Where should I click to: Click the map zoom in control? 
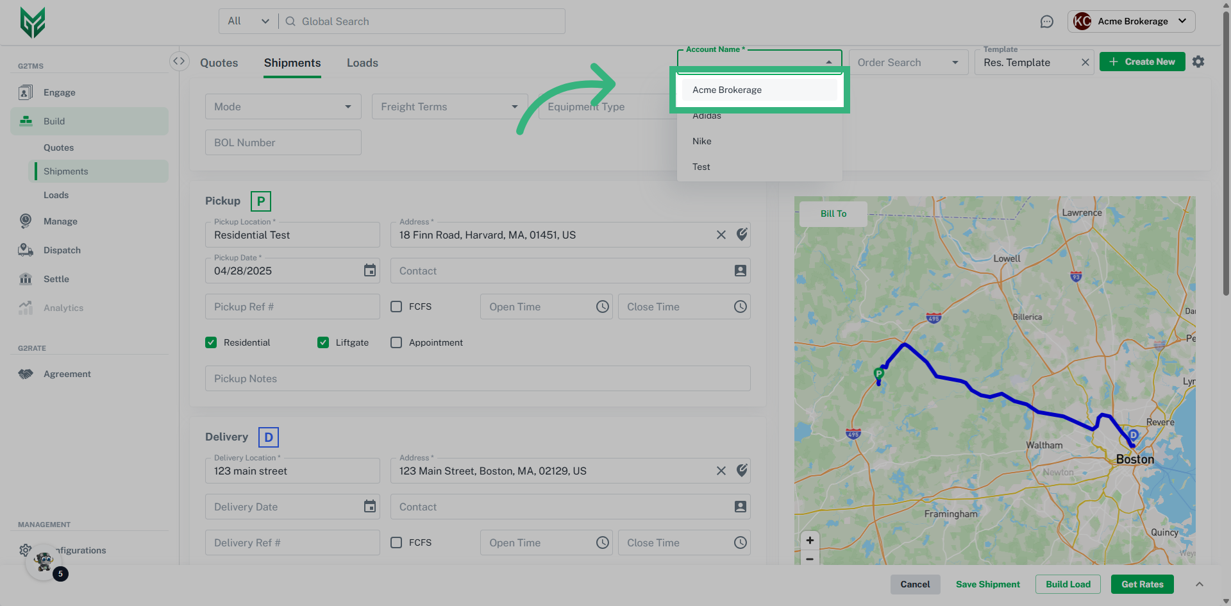(810, 540)
